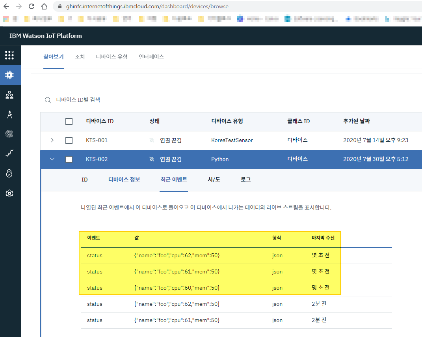Viewport: 422px width, 337px height.
Task: Switch to the 인터페이스 tab
Action: [x=151, y=56]
